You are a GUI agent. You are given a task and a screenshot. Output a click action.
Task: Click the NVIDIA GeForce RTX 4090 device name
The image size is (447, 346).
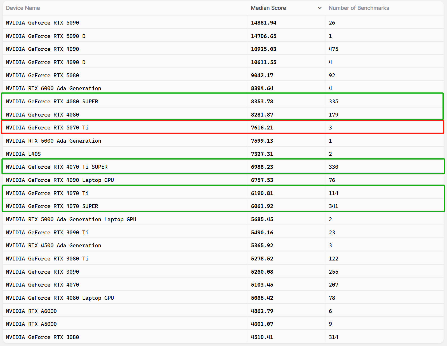pyautogui.click(x=42, y=49)
